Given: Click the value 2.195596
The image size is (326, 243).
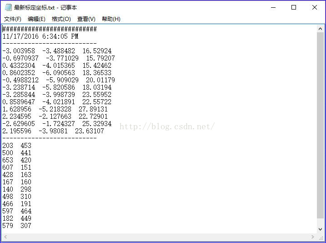Looking at the screenshot, I should point(17,131).
